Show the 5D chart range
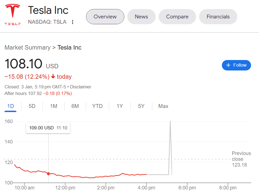Screen dimensions: 259x193 pyautogui.click(x=32, y=106)
